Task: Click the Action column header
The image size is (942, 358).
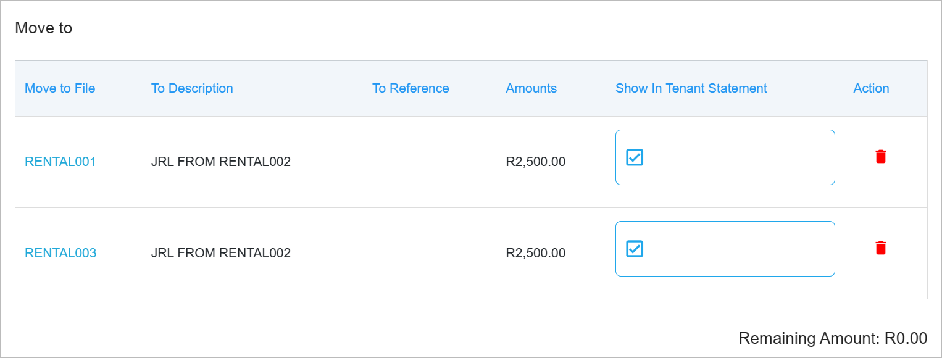Action: click(x=871, y=88)
